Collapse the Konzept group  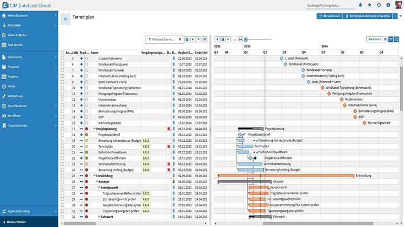[x=96, y=182]
